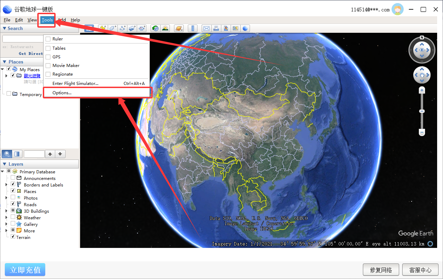
Task: Click the streaming status ring indicator
Action: 430,244
